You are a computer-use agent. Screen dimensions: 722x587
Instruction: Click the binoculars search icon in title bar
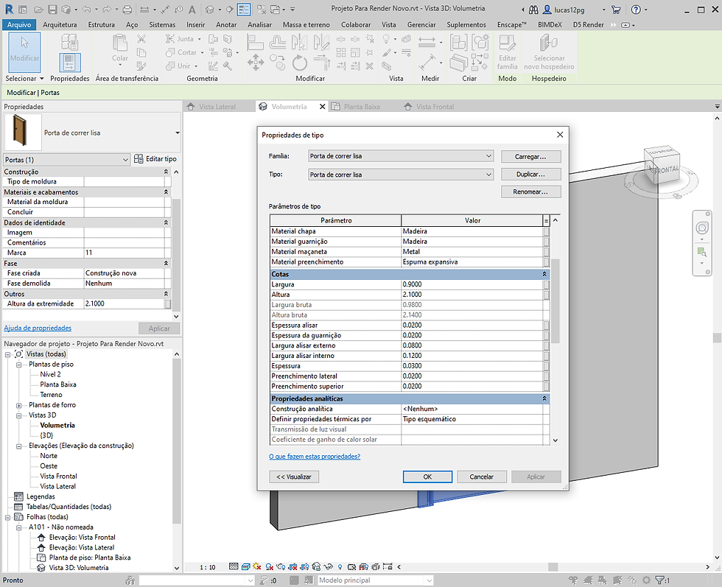tap(533, 10)
